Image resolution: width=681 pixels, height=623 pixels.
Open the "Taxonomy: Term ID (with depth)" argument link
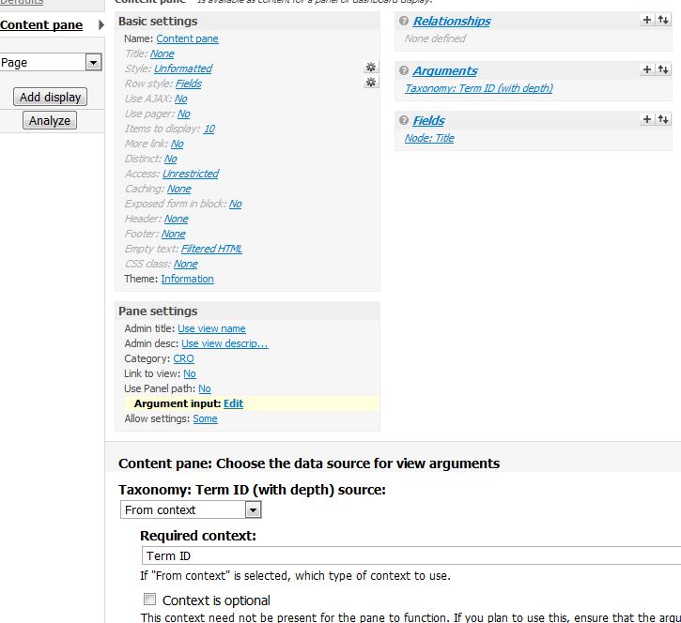coord(479,88)
